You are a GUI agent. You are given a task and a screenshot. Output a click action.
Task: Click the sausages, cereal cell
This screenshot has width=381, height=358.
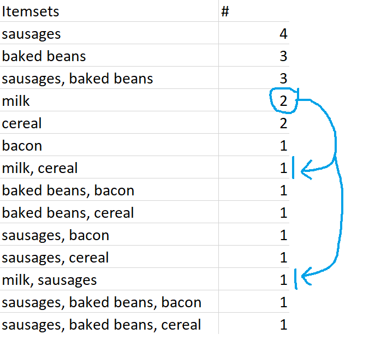click(x=109, y=256)
